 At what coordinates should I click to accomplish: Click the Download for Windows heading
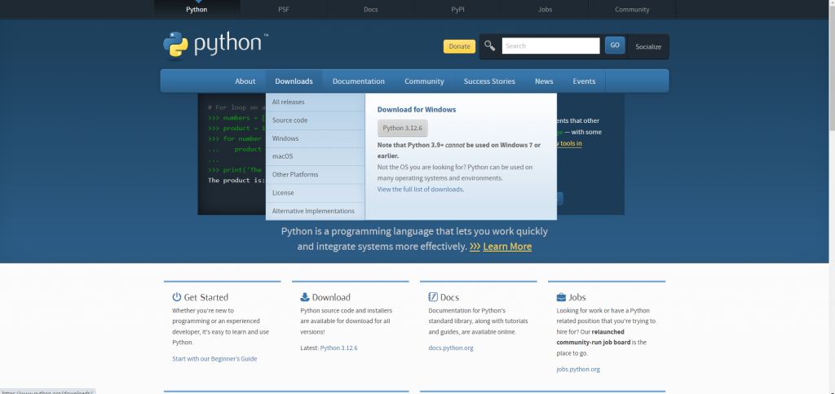pos(417,110)
